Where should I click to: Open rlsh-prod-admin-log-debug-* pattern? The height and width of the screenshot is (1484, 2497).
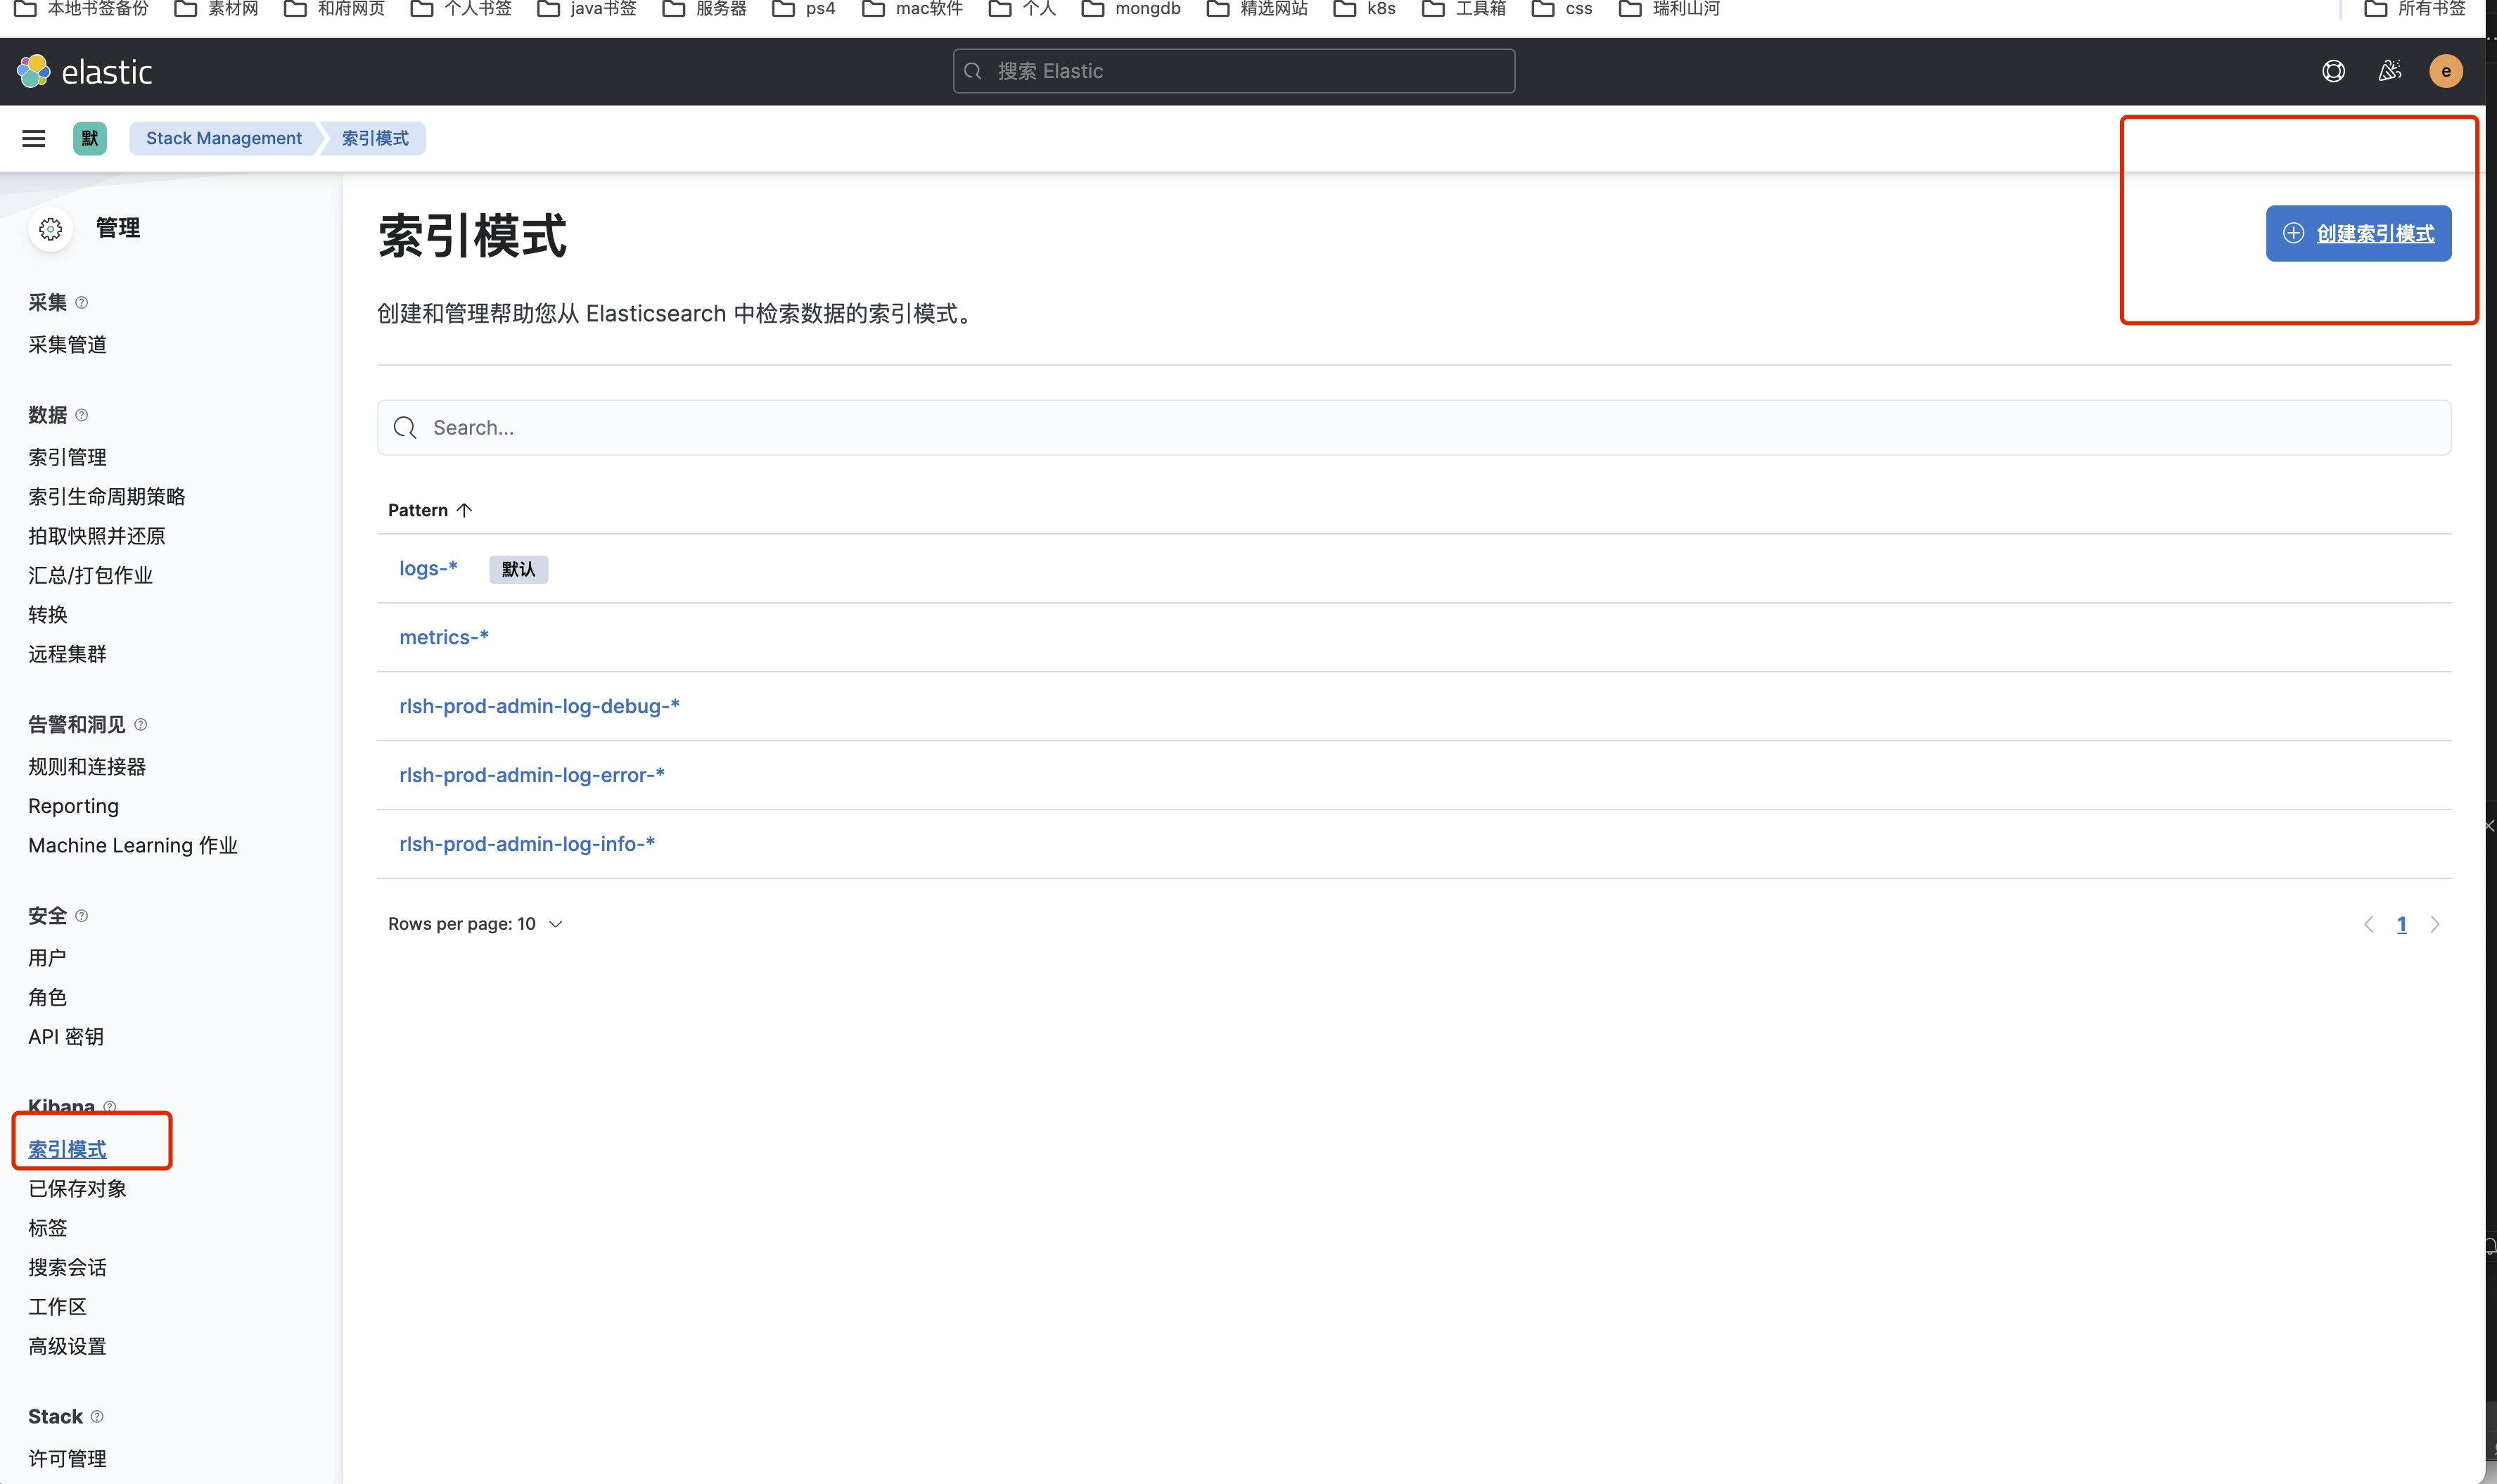[x=539, y=706]
